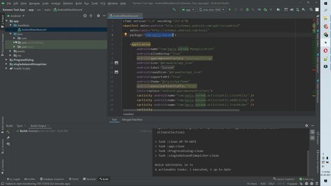Open the device selector vivo 1920 dropdown
Viewport: 331px width, 186px height.
pos(212,10)
